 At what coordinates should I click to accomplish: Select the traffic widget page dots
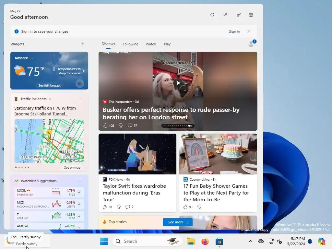(x=22, y=168)
